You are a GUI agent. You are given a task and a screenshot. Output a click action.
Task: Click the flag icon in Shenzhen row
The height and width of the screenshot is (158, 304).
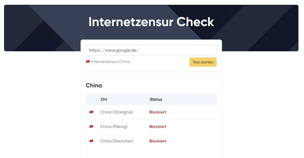pos(91,141)
